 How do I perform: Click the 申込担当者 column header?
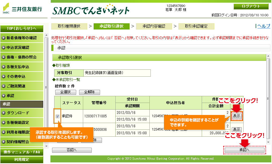coord(175,103)
